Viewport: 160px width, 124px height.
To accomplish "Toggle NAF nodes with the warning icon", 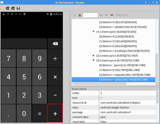I will 80,15.
